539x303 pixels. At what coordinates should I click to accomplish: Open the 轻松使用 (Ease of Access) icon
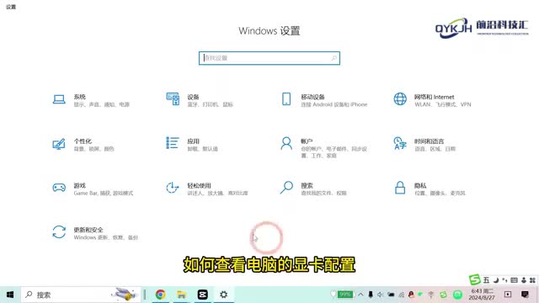(x=172, y=188)
